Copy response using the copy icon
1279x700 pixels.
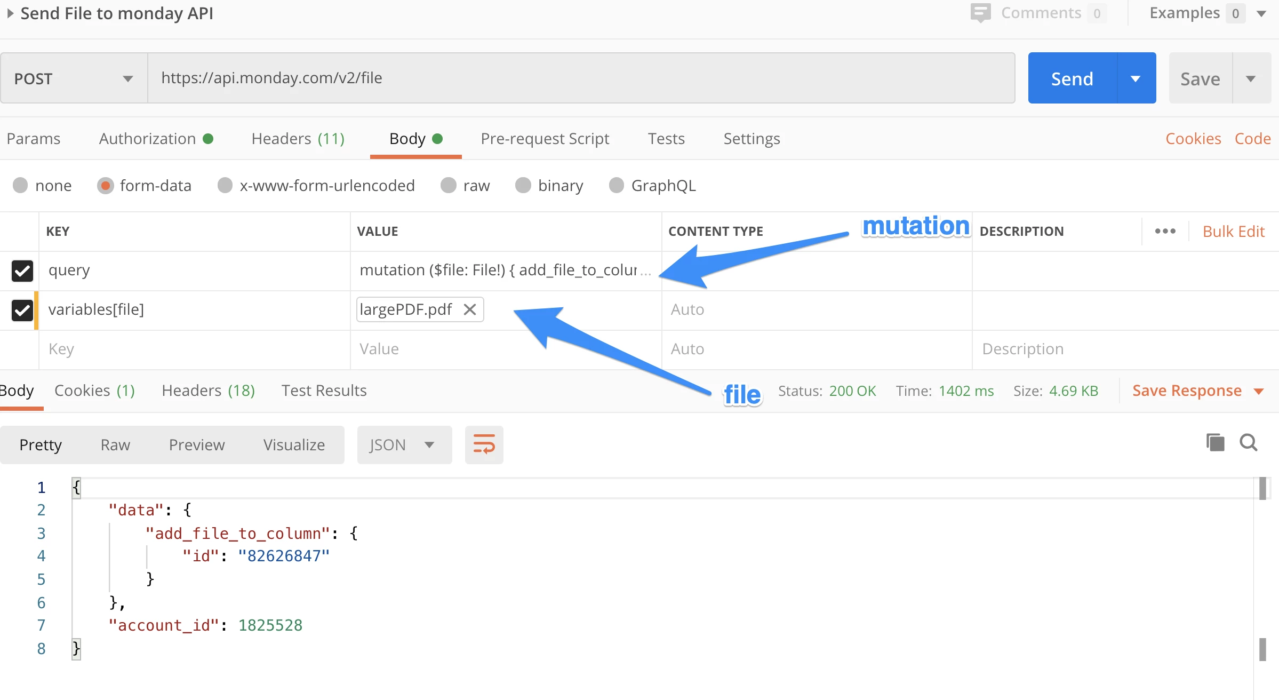click(1215, 442)
